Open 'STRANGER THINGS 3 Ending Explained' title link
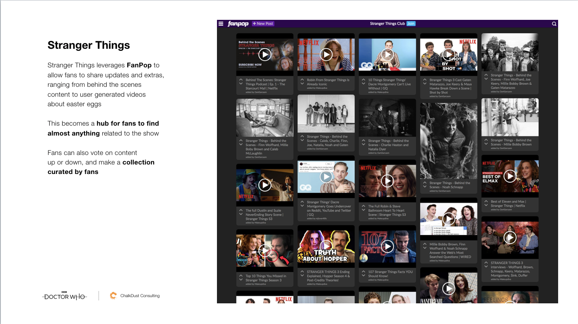This screenshot has height=324, width=578. point(328,276)
